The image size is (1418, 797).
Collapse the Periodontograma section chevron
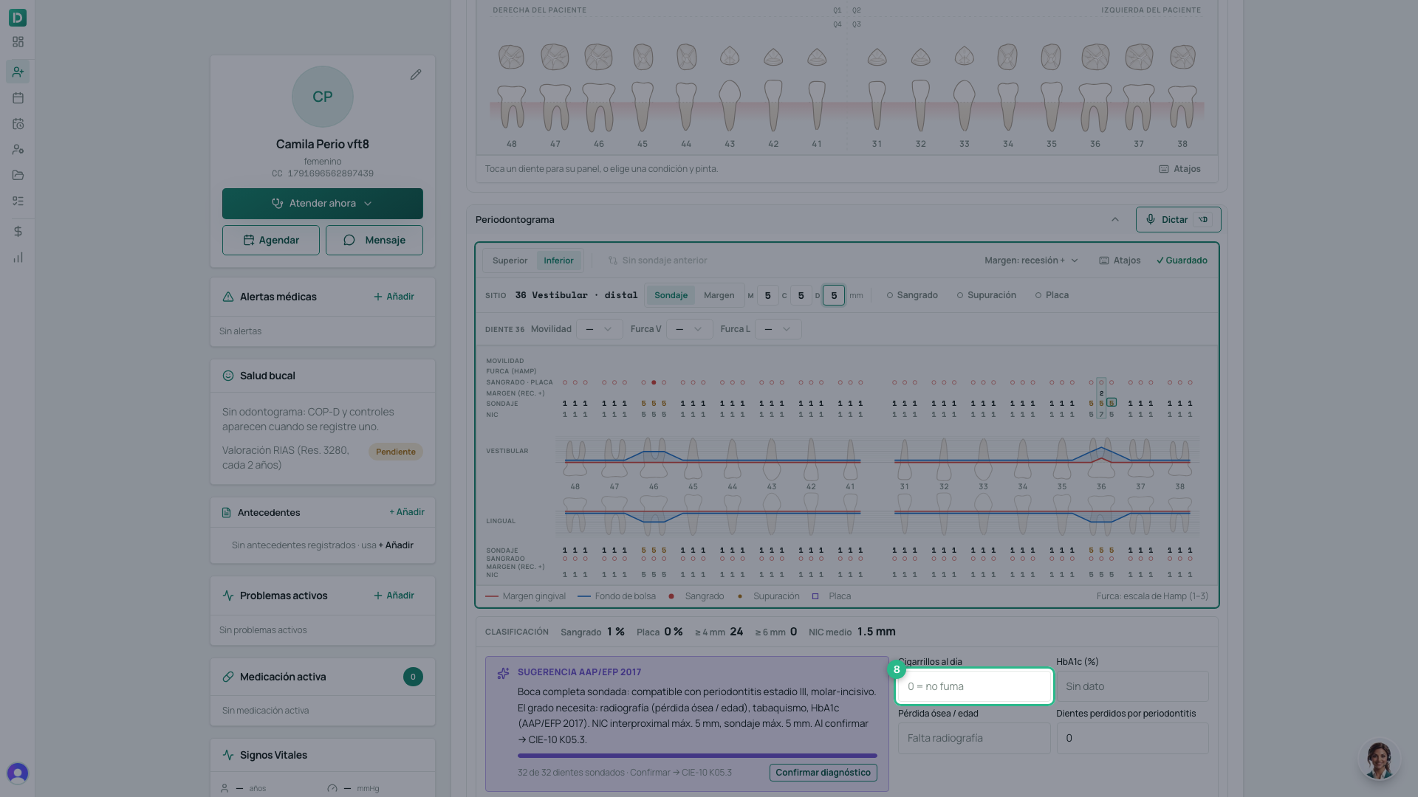tap(1115, 220)
